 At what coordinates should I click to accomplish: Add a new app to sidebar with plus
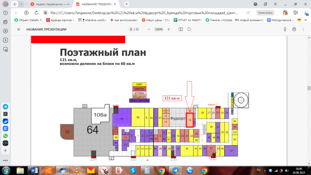[5, 150]
